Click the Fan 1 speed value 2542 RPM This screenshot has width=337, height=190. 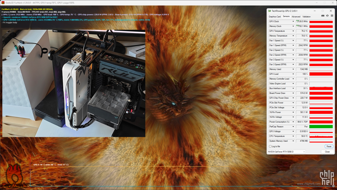point(302,45)
